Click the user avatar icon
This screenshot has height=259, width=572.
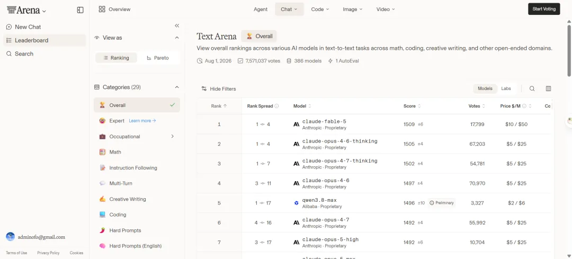point(10,237)
